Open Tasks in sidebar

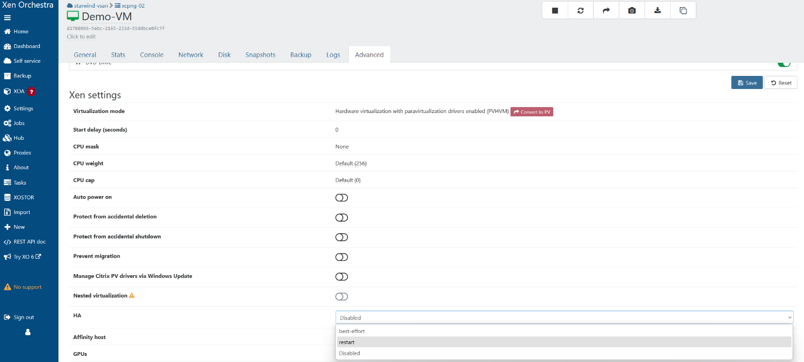tap(15, 183)
